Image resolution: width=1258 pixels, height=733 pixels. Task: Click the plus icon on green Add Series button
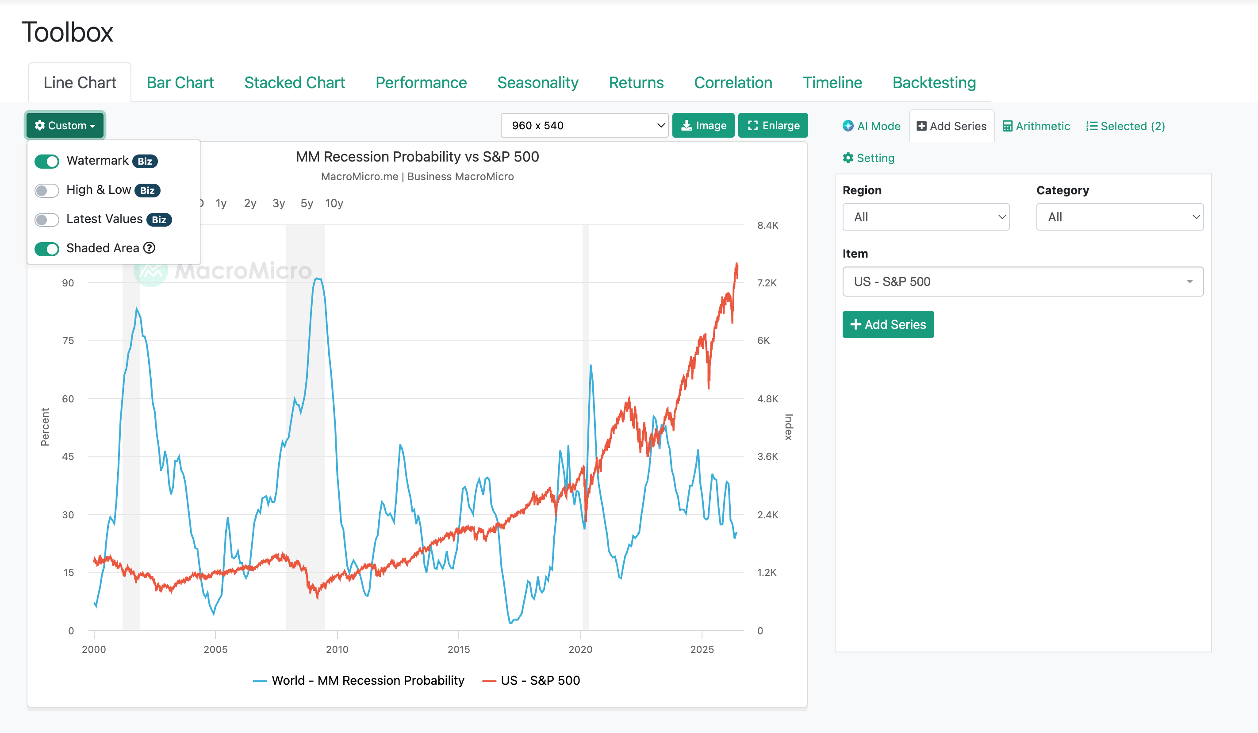click(x=855, y=325)
